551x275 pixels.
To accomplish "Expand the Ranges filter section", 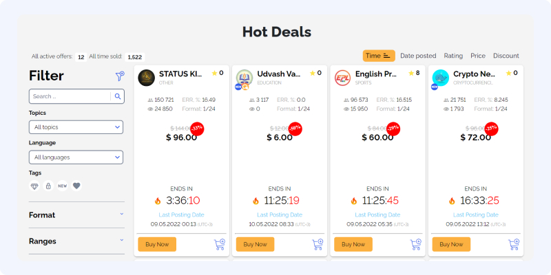I will coord(76,241).
